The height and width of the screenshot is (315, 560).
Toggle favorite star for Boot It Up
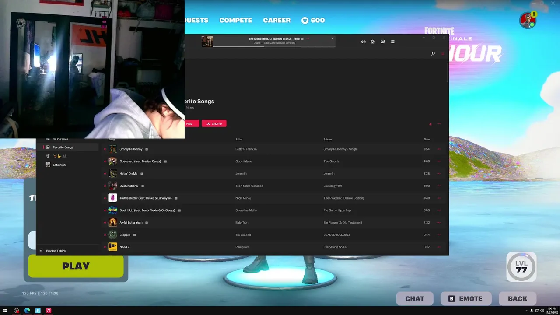105,210
